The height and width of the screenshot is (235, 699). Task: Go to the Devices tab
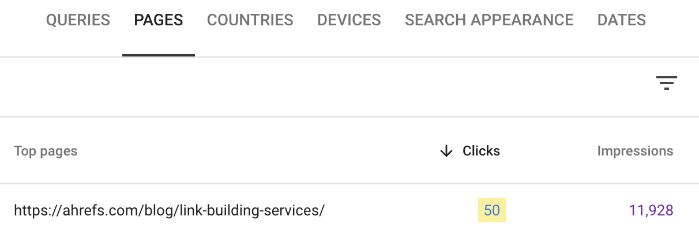pos(349,21)
